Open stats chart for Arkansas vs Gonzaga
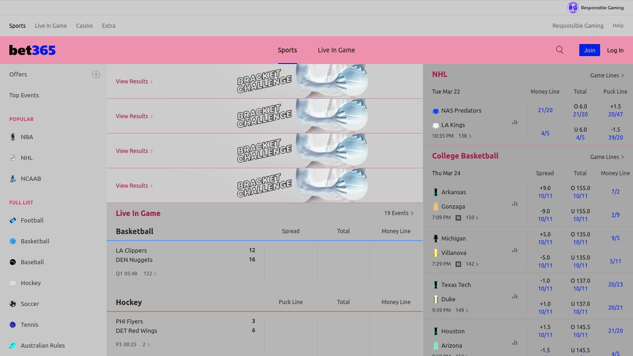This screenshot has height=356, width=633. tap(515, 203)
